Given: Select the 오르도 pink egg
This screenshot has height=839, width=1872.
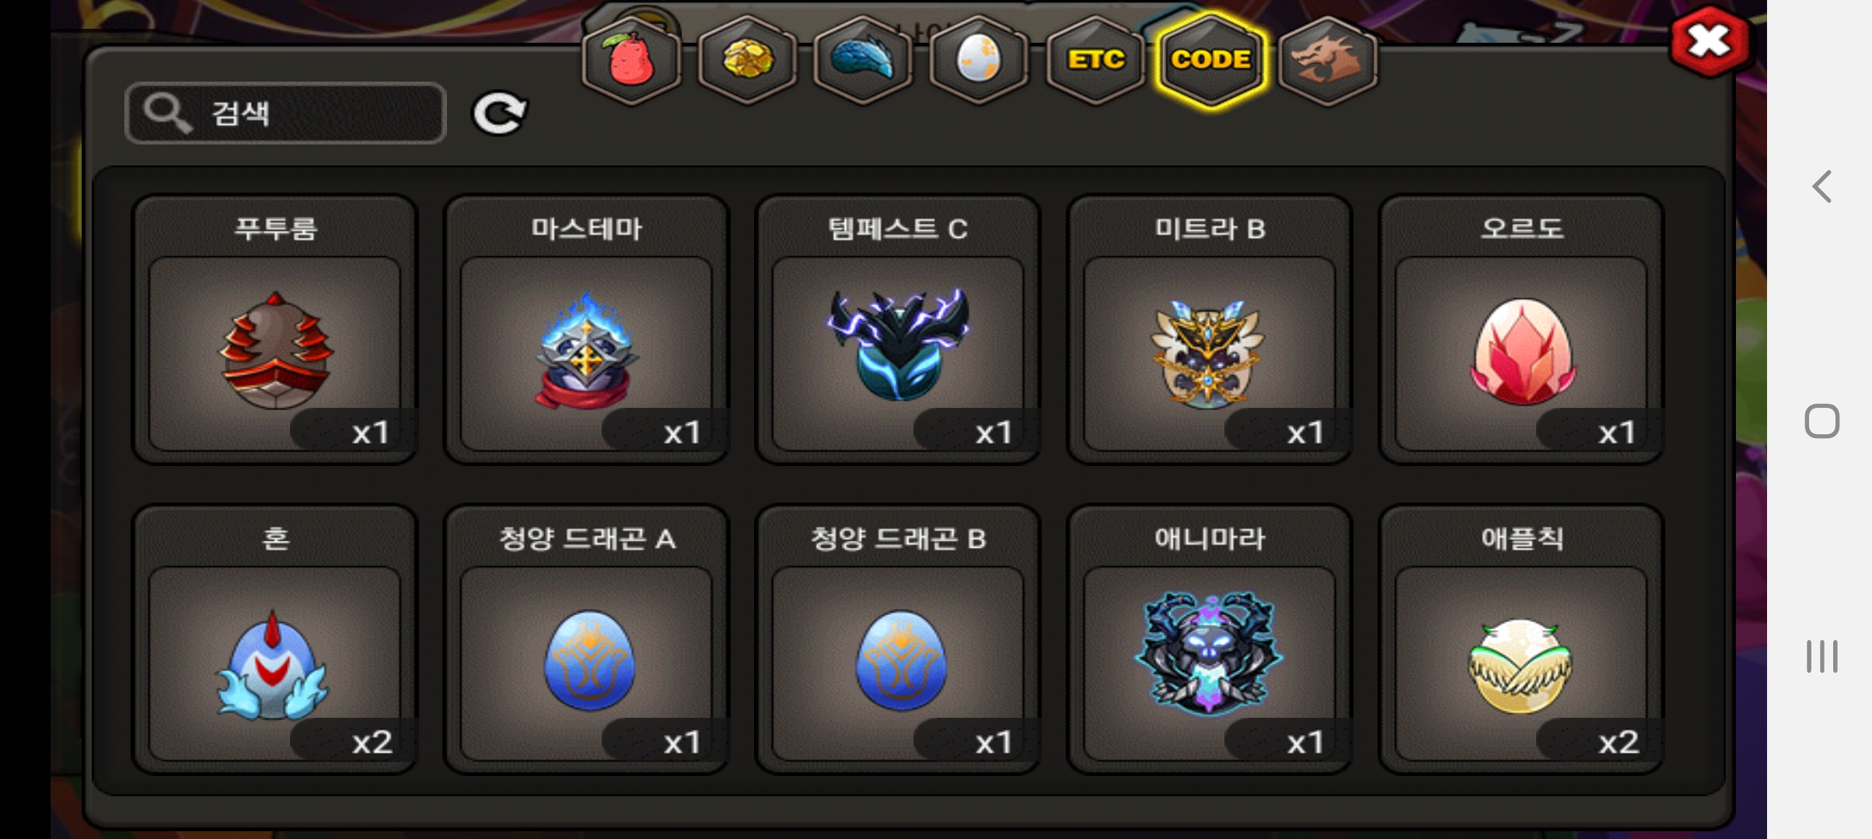Looking at the screenshot, I should tap(1521, 329).
